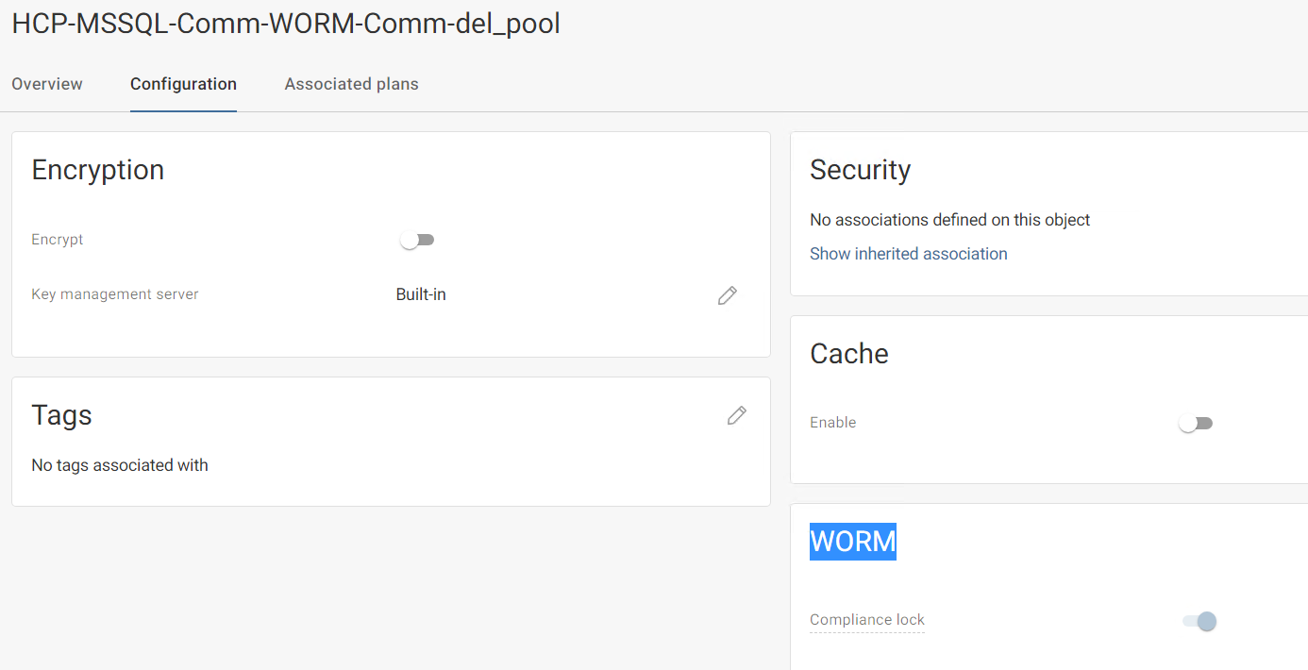Click the Built-in key server value
This screenshot has width=1308, height=670.
[x=421, y=294]
